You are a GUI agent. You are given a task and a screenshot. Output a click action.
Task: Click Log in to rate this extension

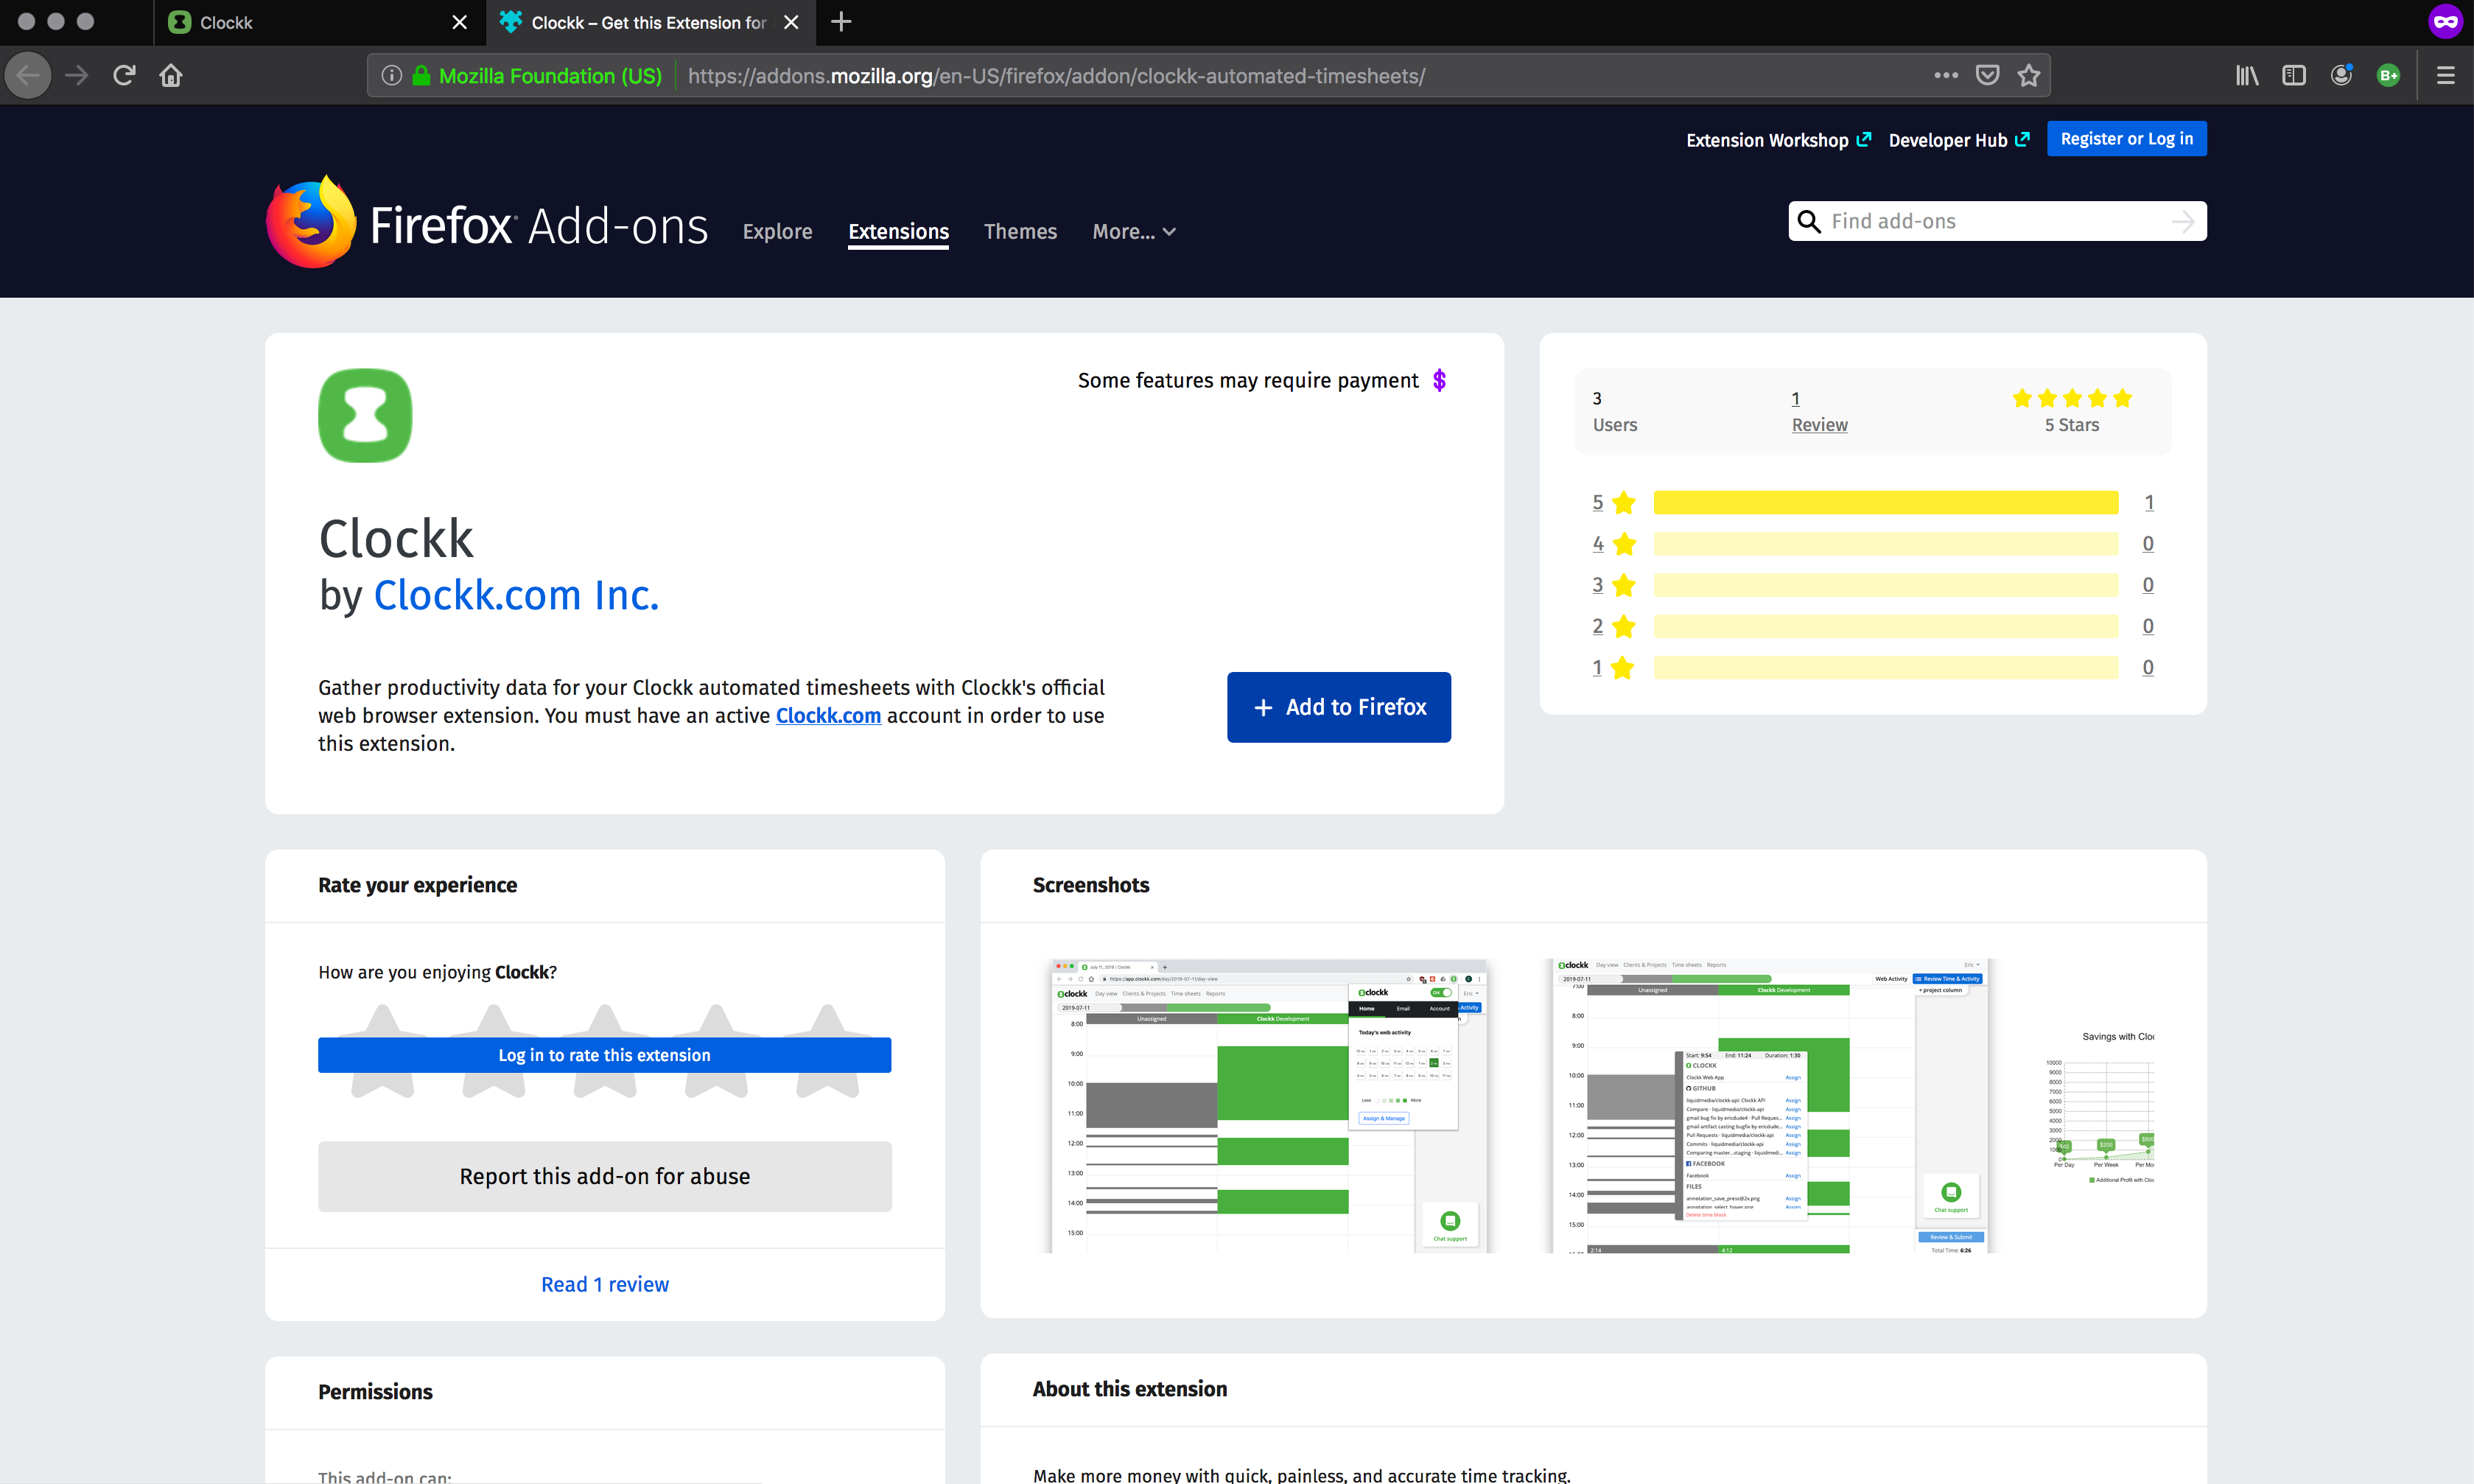[603, 1055]
